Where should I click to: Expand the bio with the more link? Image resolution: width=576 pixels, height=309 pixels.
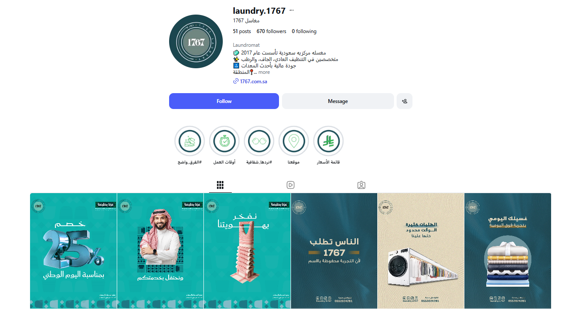tap(264, 72)
